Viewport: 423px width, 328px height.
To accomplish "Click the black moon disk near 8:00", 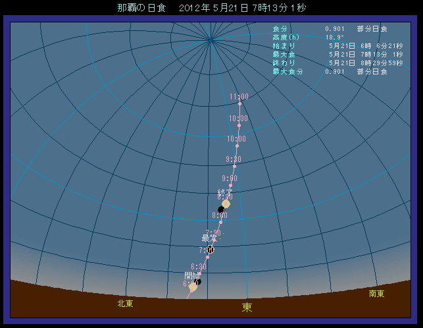I will [221, 209].
